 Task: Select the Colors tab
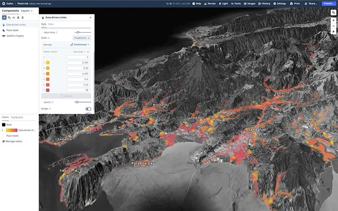click(5, 117)
